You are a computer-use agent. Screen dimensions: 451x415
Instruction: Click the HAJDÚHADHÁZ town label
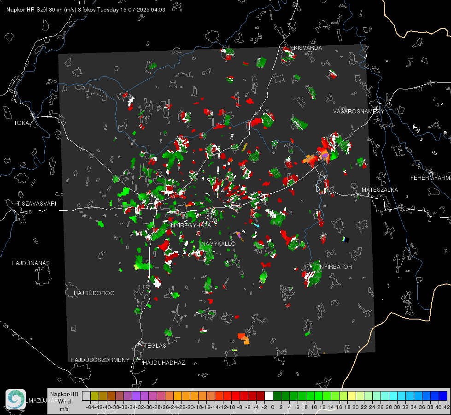point(164,362)
